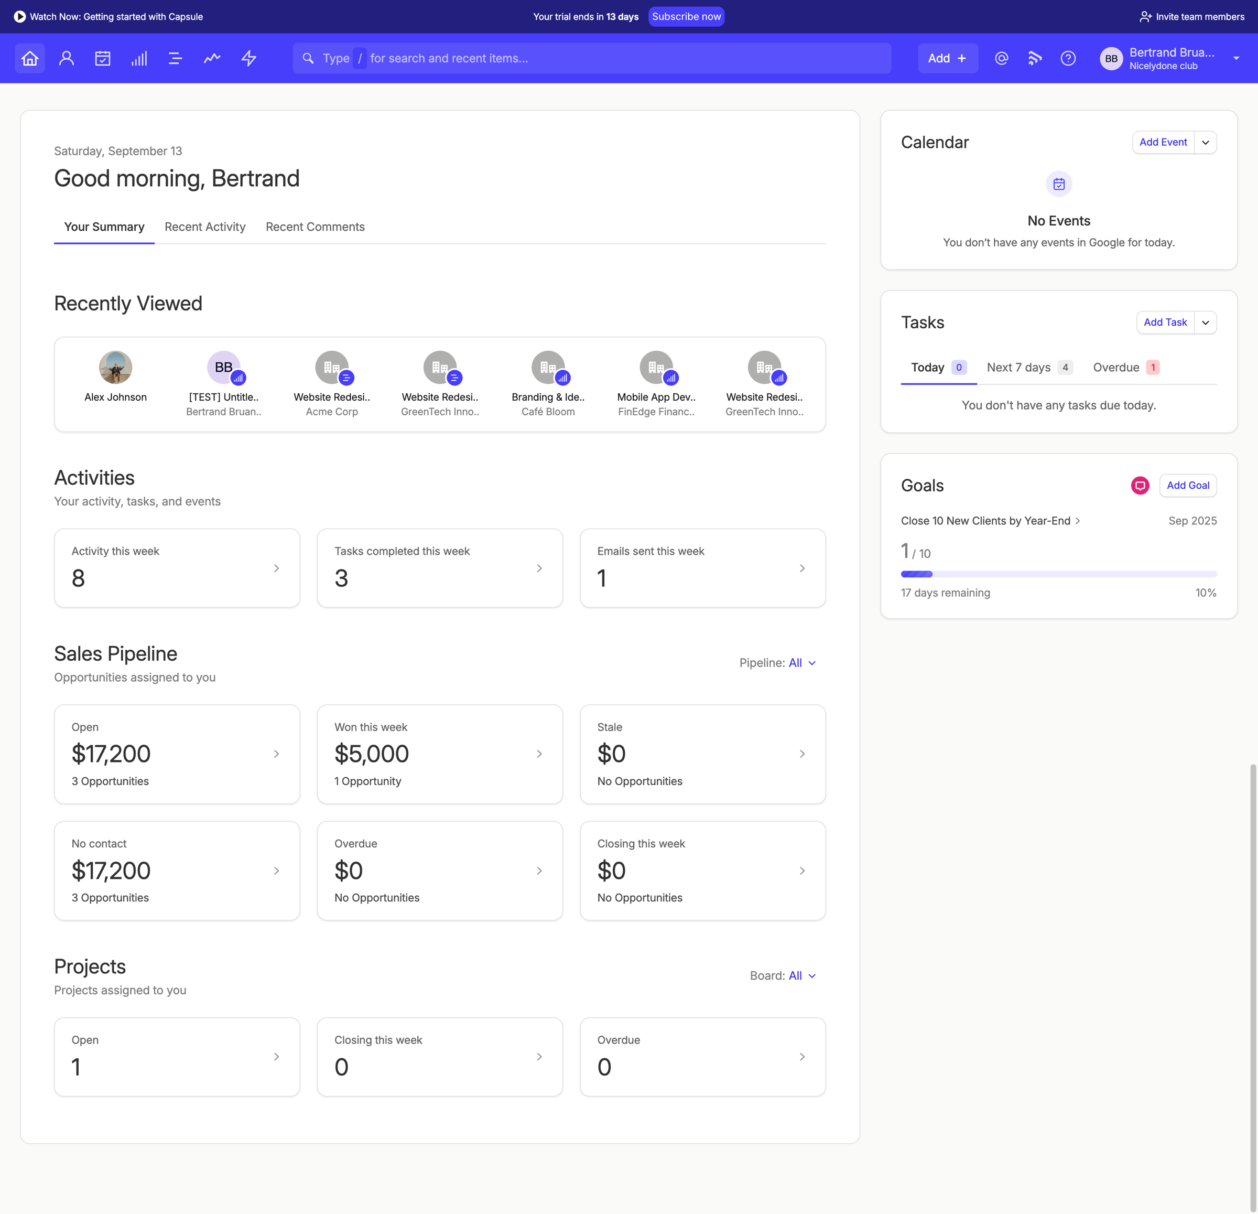
Task: Open the help question mark icon
Action: click(x=1068, y=58)
